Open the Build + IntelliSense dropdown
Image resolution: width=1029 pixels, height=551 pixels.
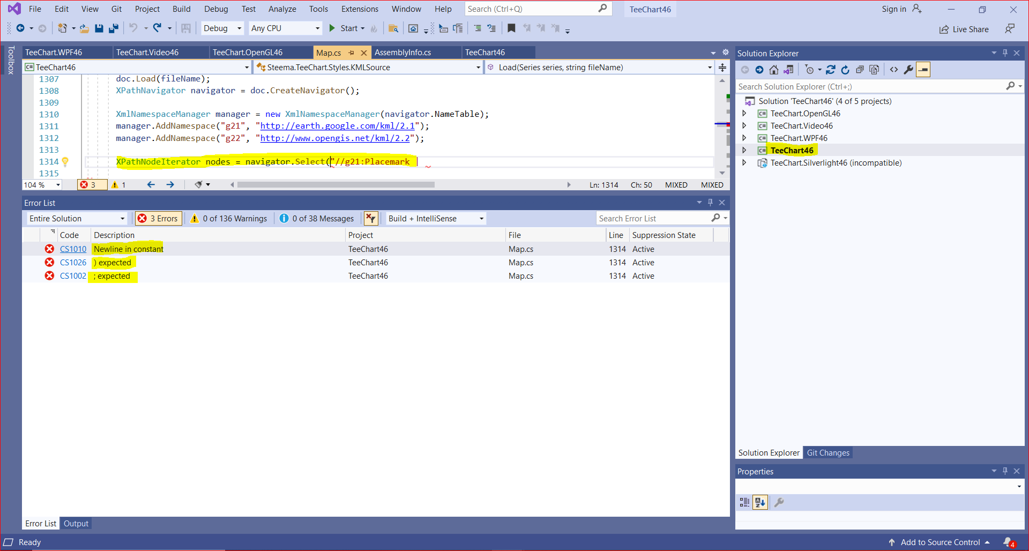click(436, 219)
